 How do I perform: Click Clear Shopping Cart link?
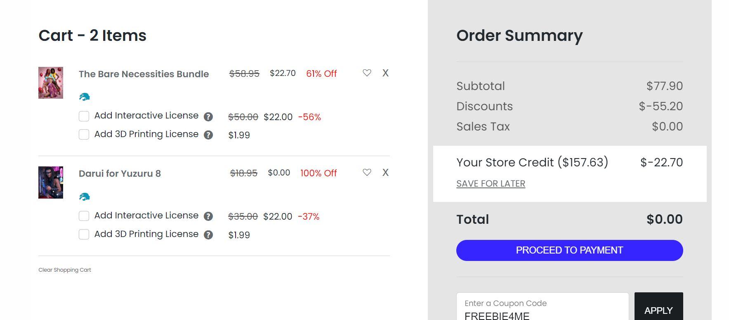(x=65, y=270)
